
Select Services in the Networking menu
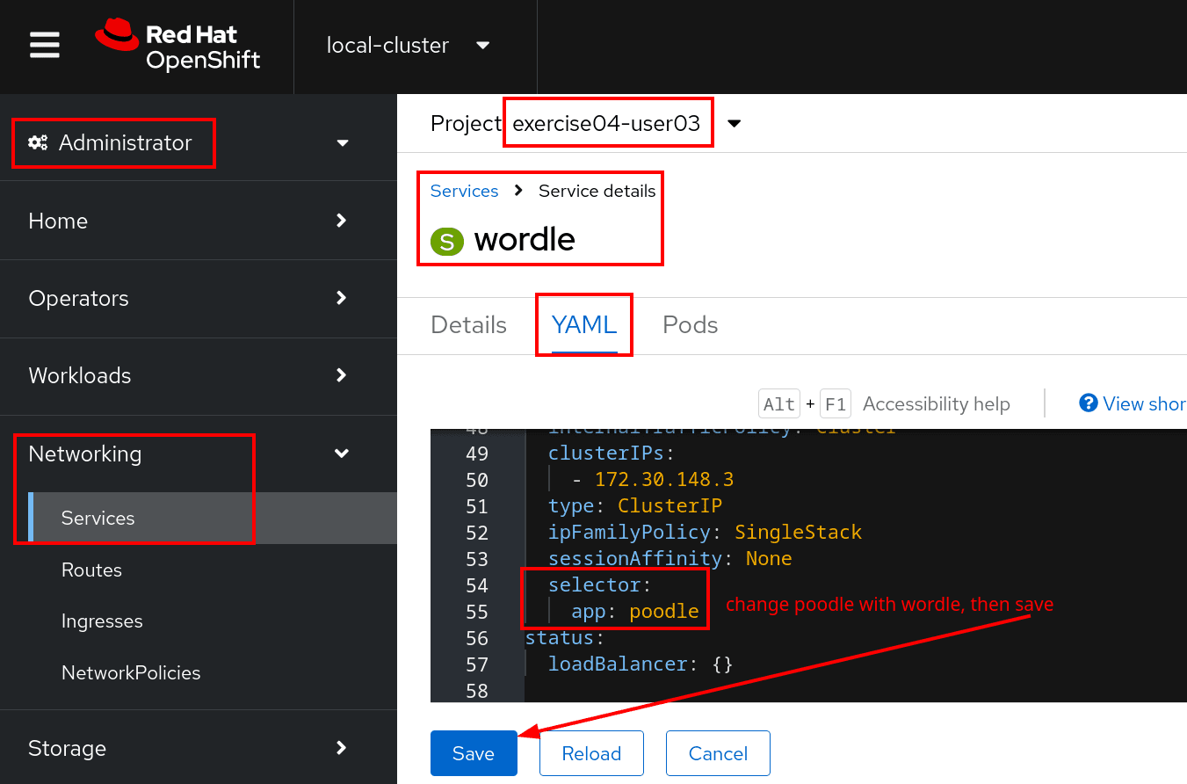(x=212, y=518)
